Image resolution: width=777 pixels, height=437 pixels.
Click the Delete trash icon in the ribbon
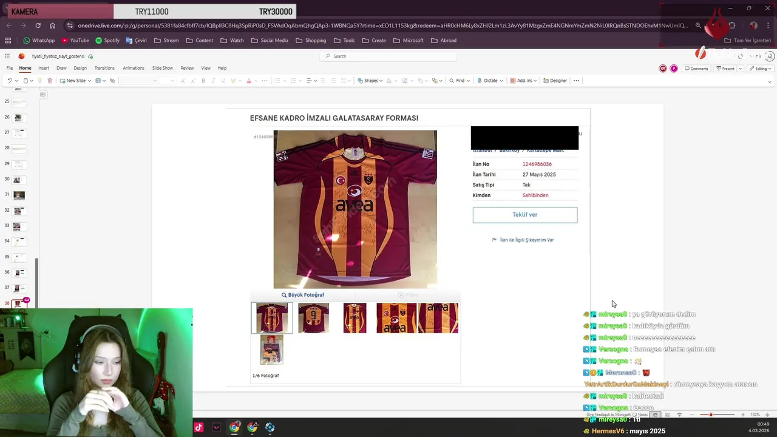point(50,81)
